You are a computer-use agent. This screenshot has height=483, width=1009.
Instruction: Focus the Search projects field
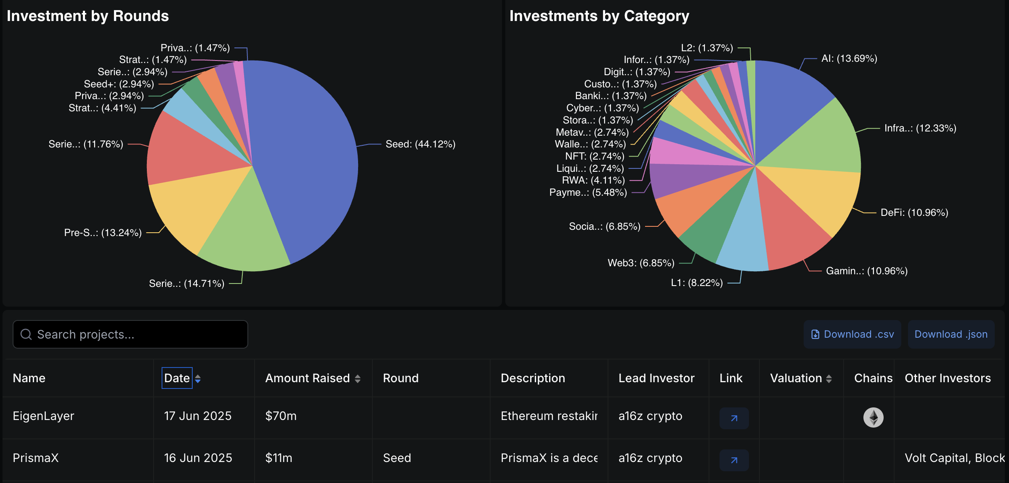130,334
